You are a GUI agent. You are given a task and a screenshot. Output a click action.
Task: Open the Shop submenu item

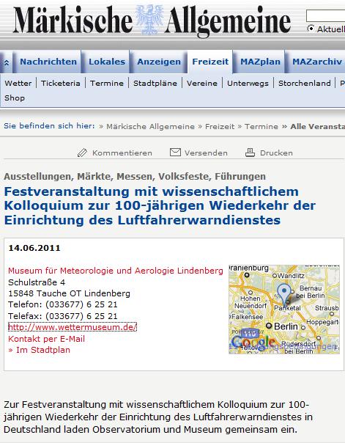tap(15, 98)
